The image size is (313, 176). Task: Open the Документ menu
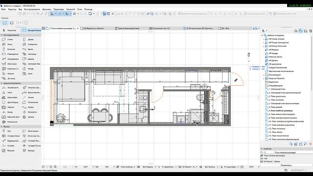pyautogui.click(x=47, y=9)
